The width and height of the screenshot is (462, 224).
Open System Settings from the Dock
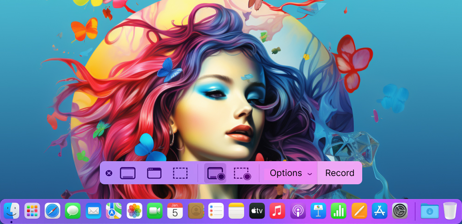coord(400,211)
